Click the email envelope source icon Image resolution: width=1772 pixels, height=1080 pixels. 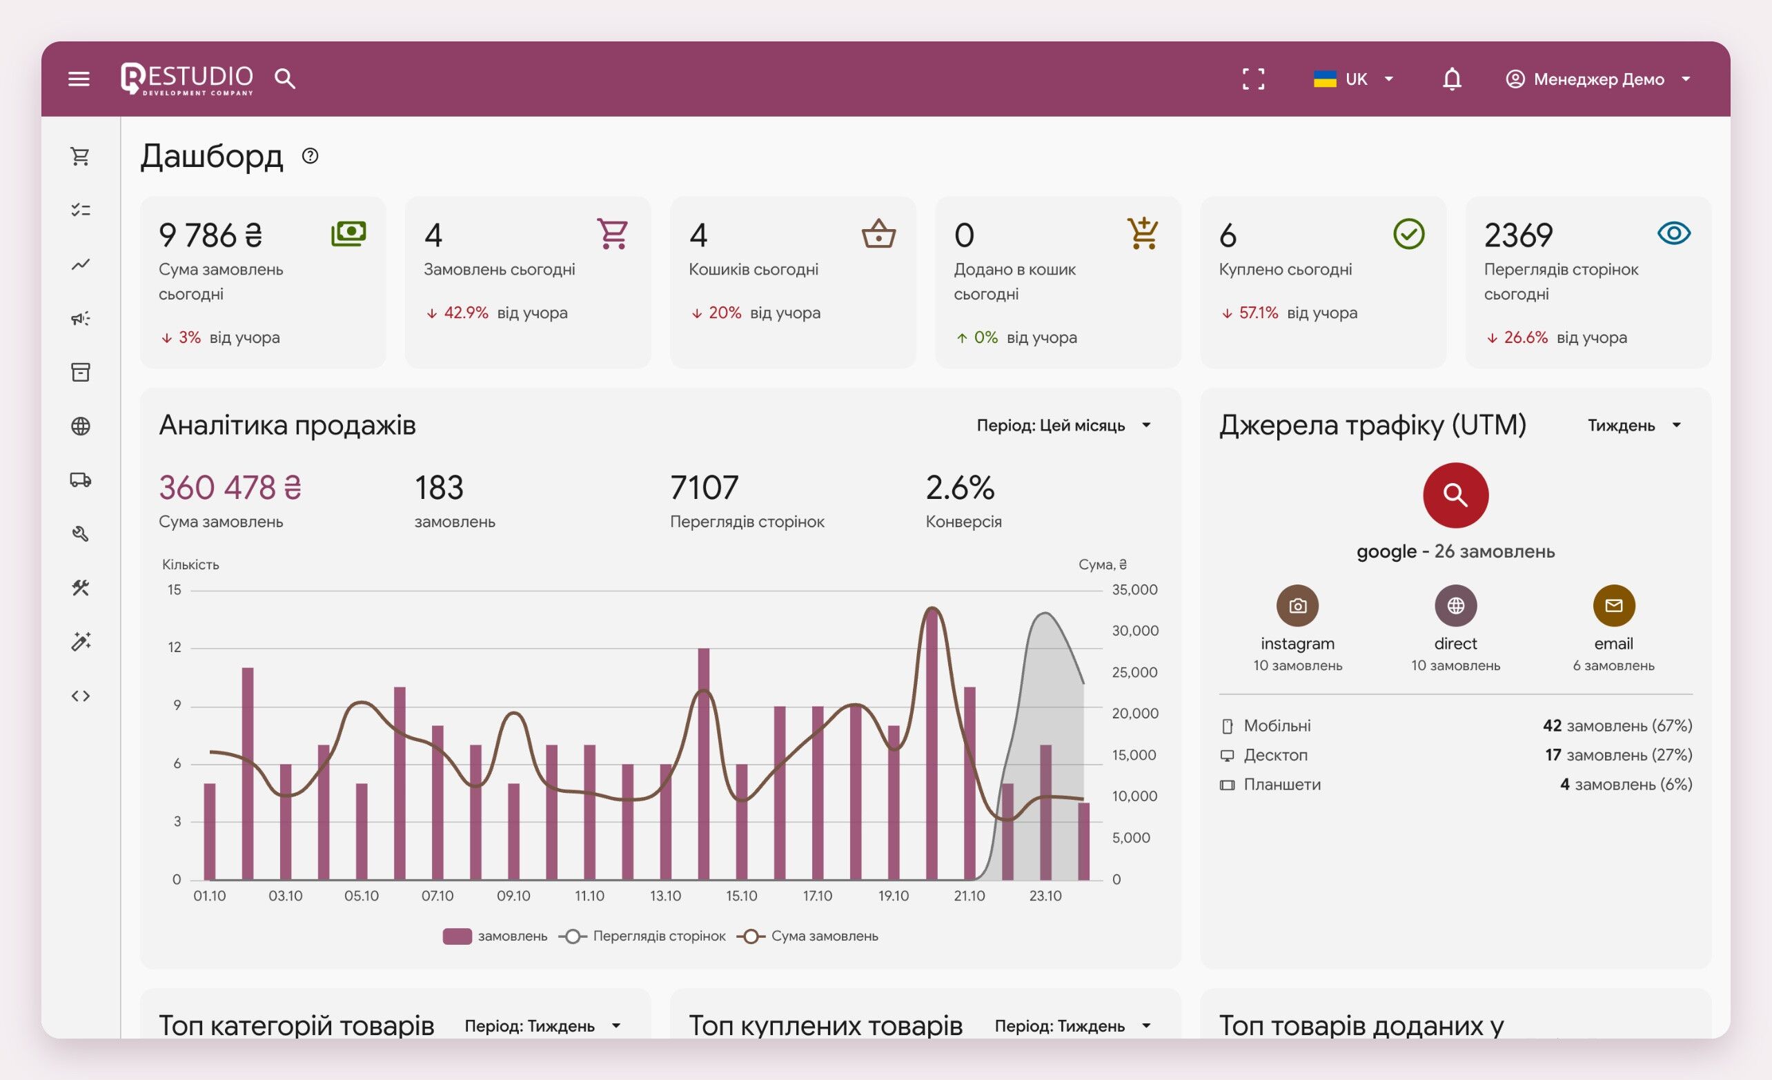click(1614, 605)
